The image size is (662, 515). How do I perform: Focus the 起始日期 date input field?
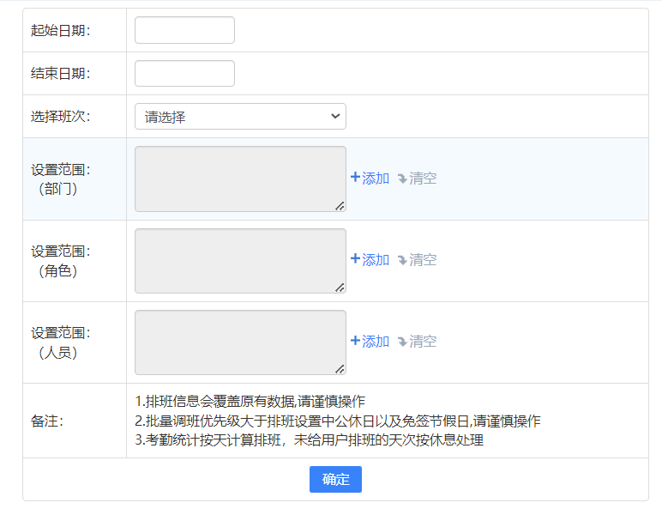(184, 30)
